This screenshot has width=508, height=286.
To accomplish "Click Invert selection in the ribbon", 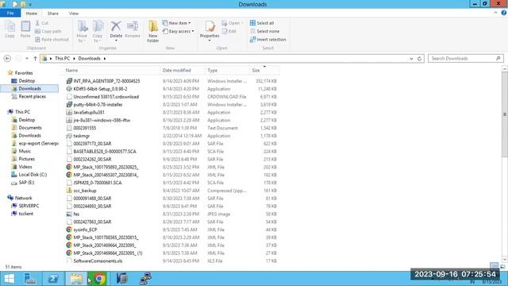I will (x=267, y=40).
